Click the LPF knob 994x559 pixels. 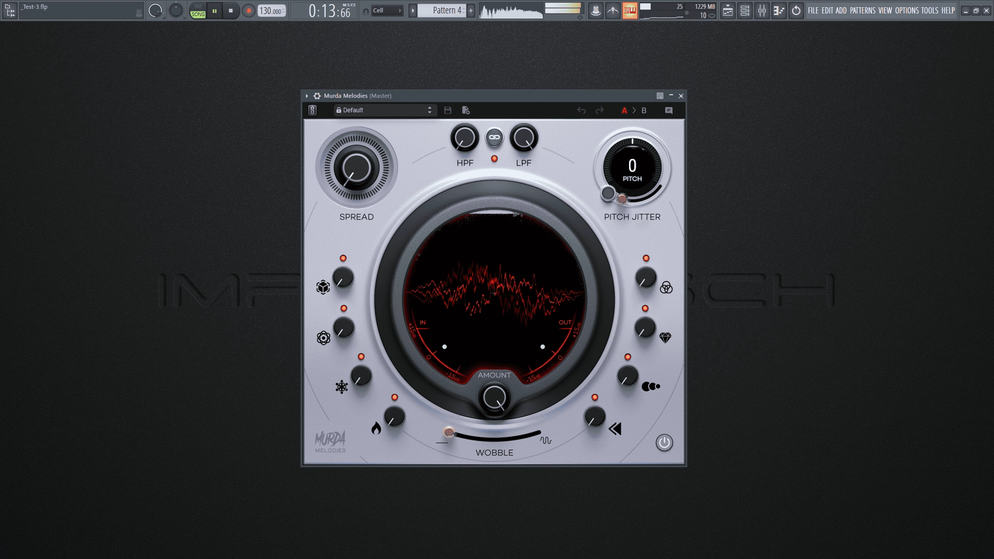524,138
